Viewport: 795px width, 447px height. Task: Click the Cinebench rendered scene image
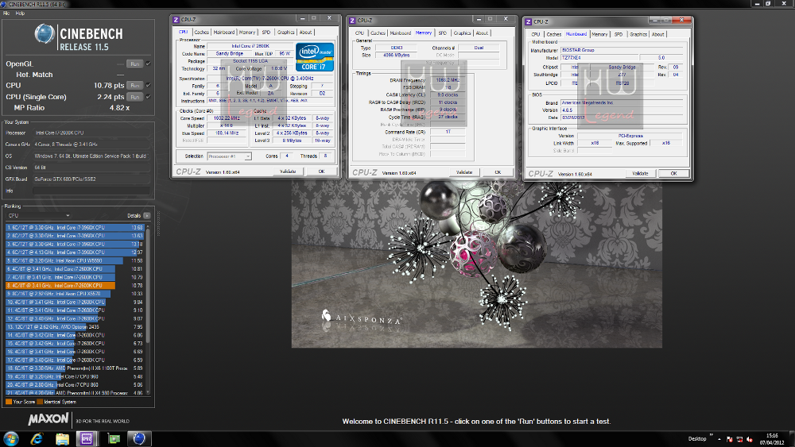coord(476,264)
